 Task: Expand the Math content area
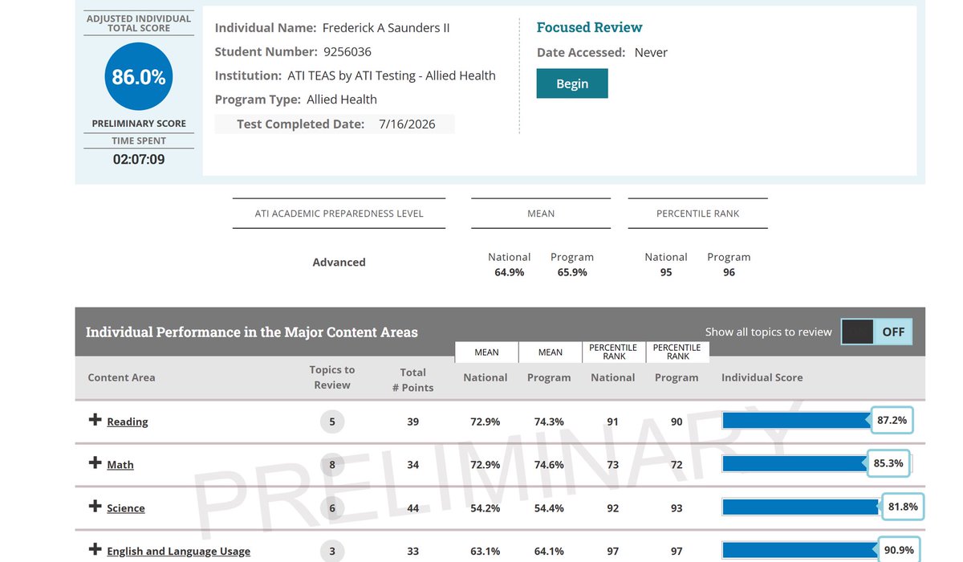click(x=95, y=463)
